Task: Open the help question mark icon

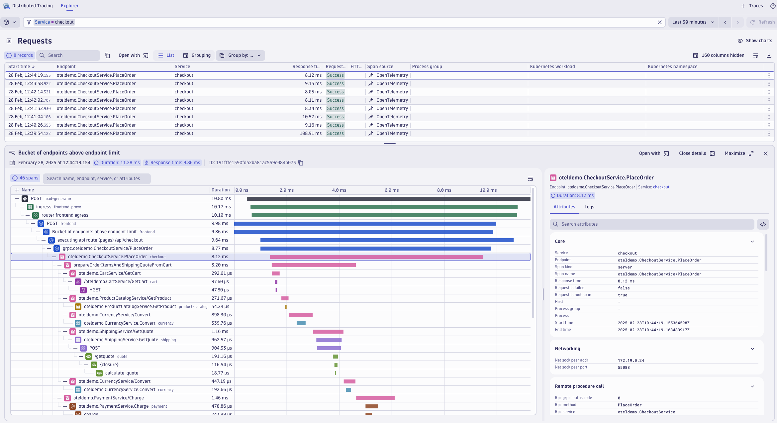Action: tap(772, 6)
